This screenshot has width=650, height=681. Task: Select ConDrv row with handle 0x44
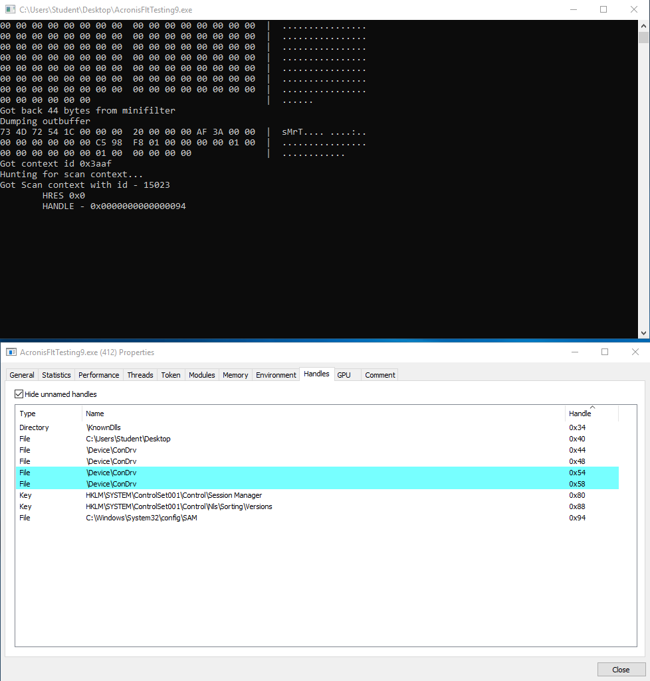pyautogui.click(x=318, y=450)
